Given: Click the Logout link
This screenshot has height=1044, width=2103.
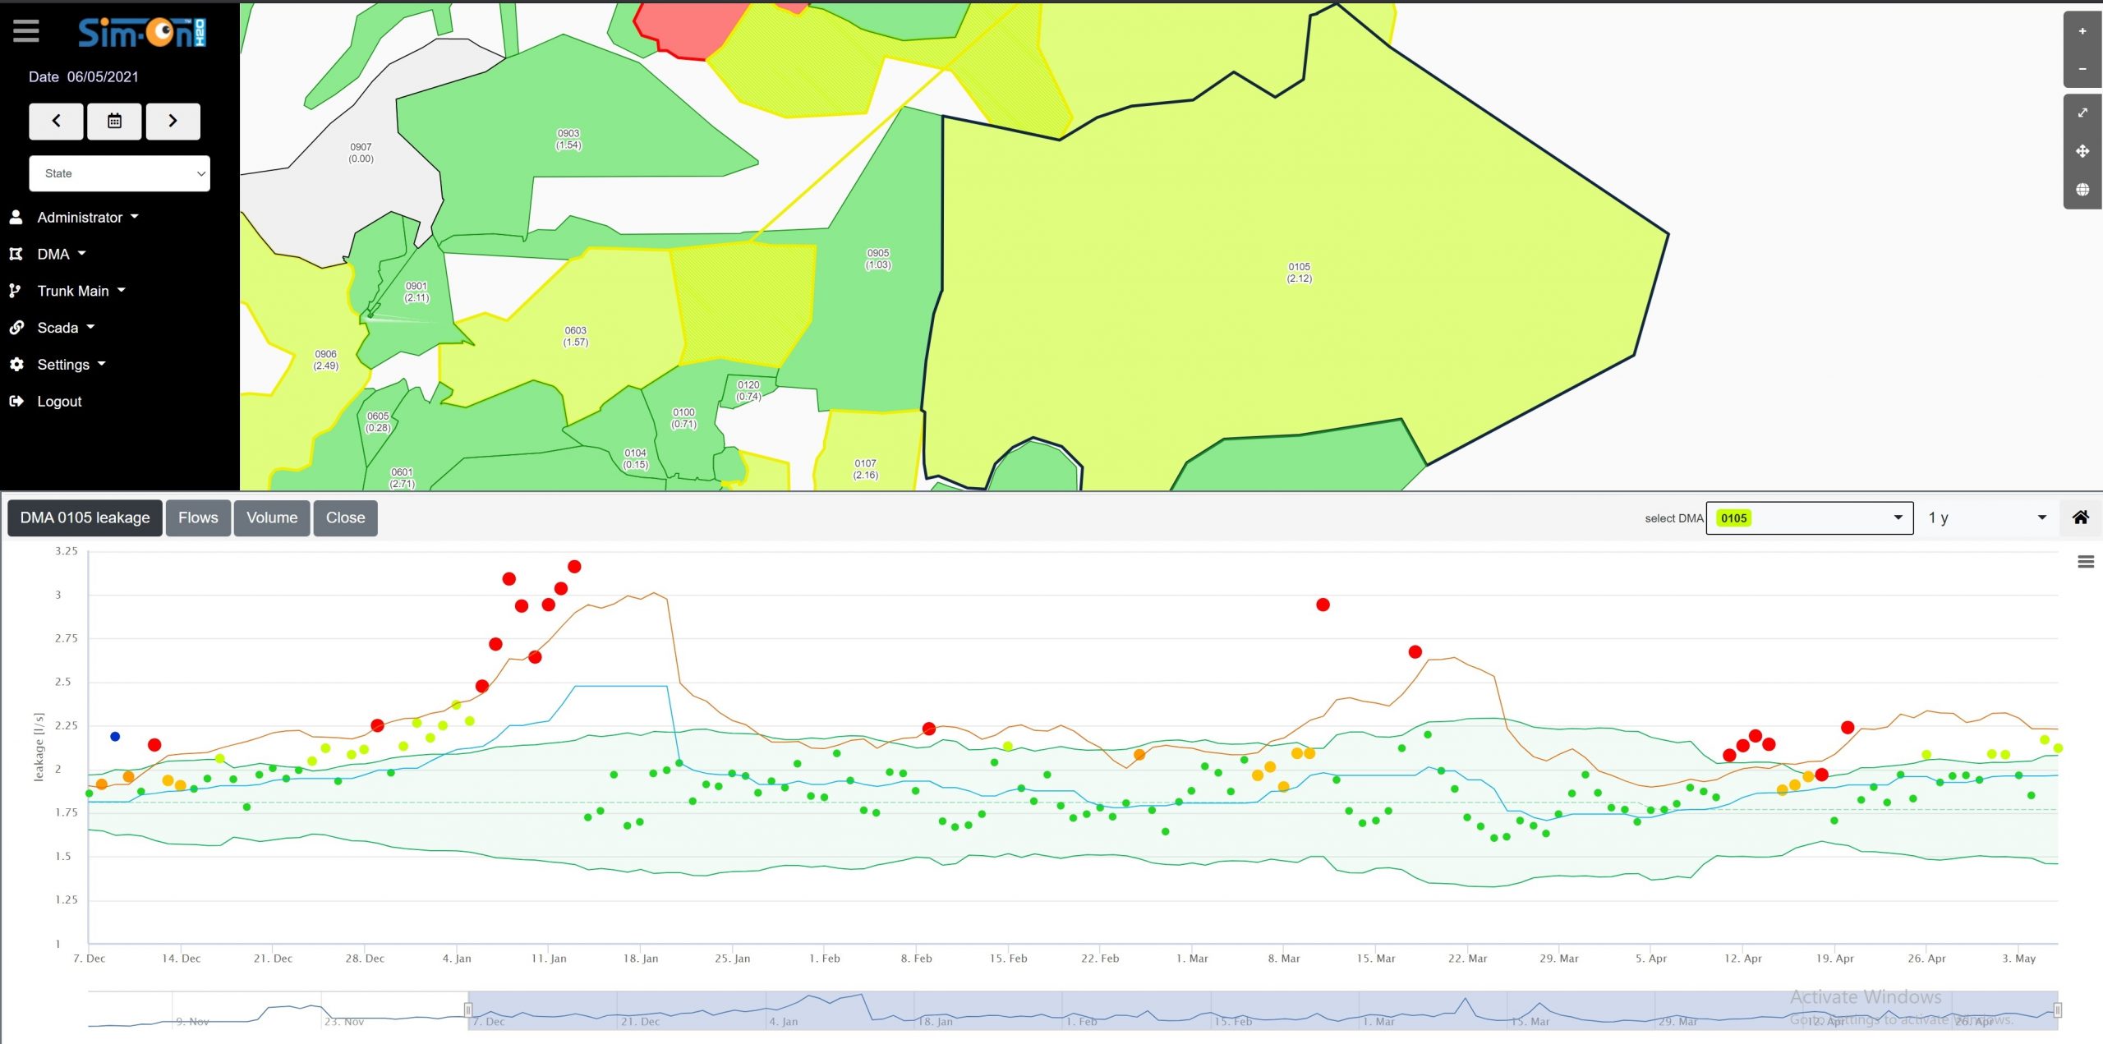Looking at the screenshot, I should pos(59,402).
